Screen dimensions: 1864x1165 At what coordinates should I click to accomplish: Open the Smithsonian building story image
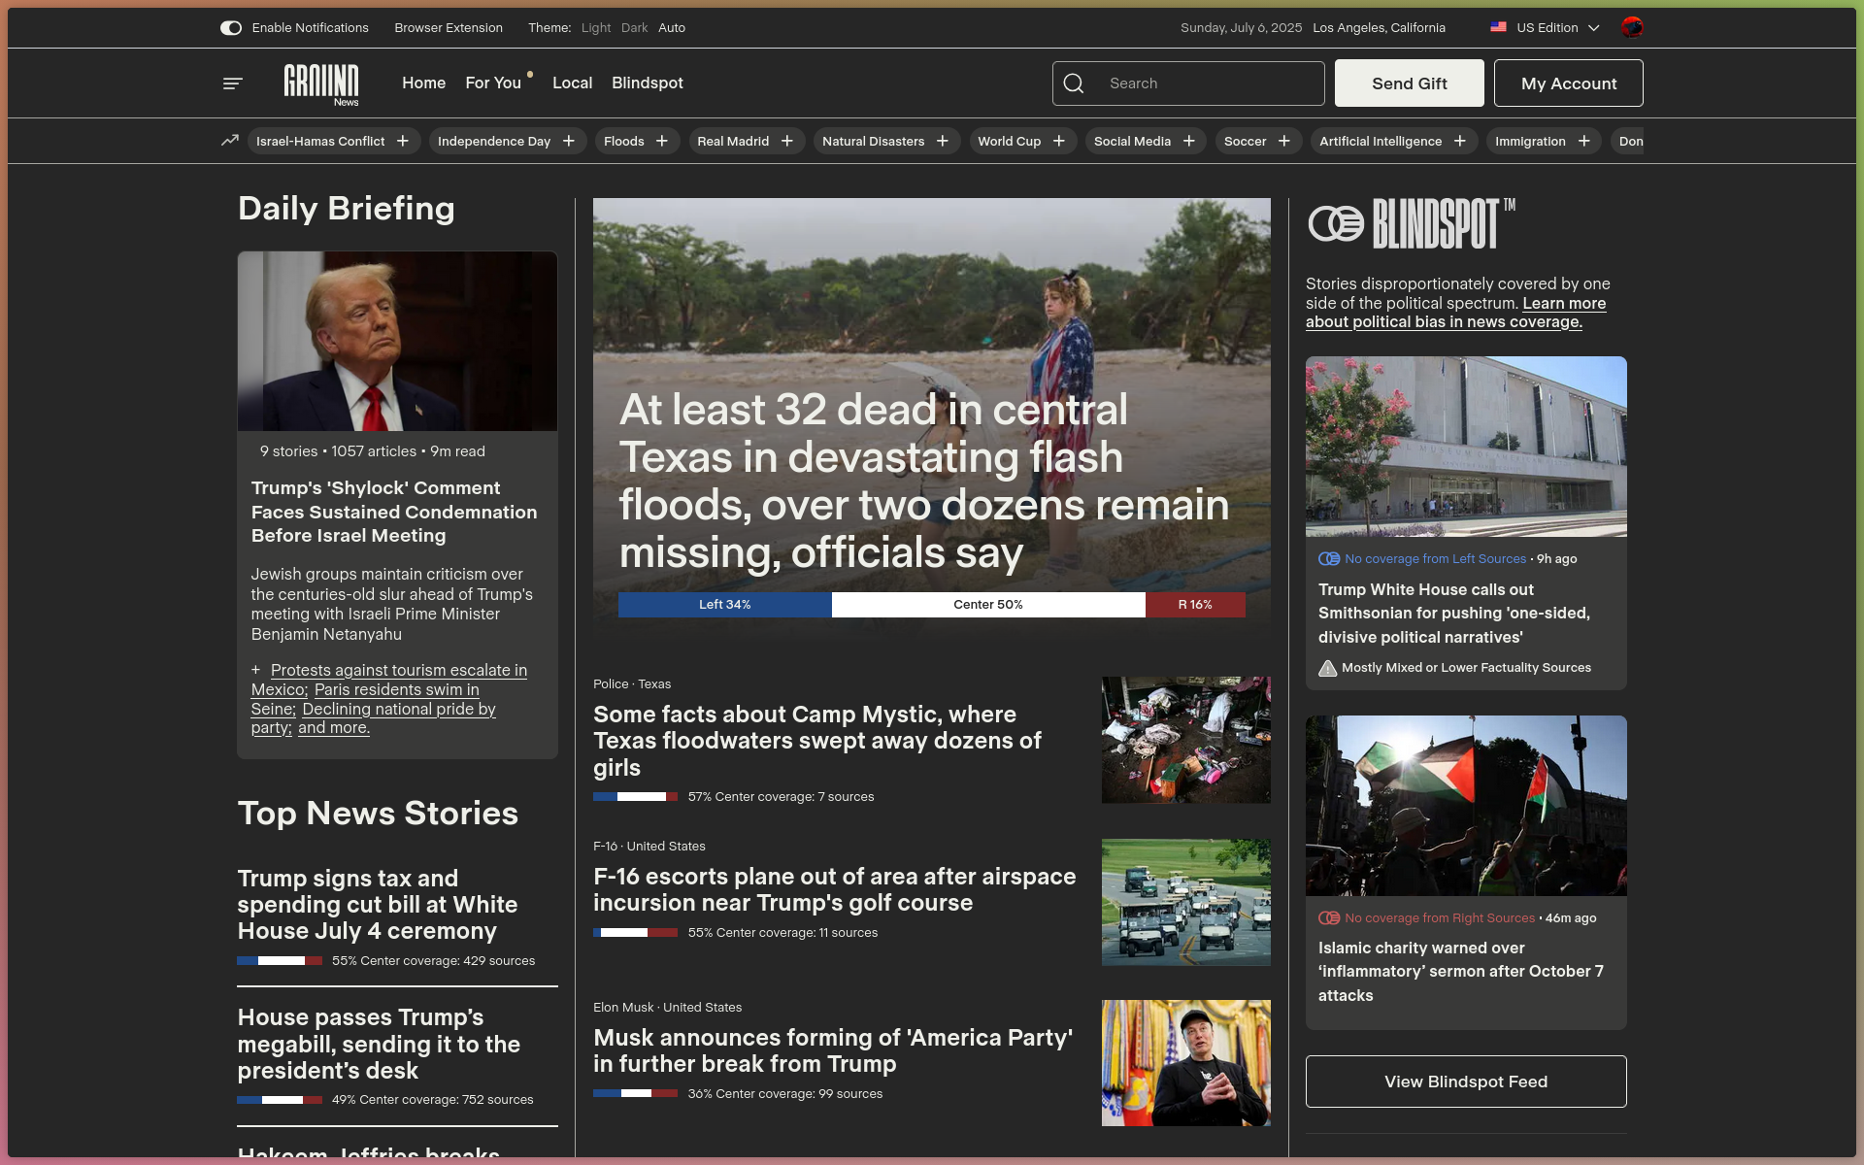tap(1465, 447)
